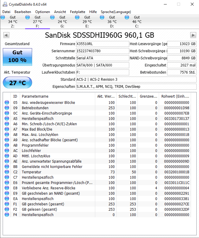Open the Datei menu

[x=6, y=12]
